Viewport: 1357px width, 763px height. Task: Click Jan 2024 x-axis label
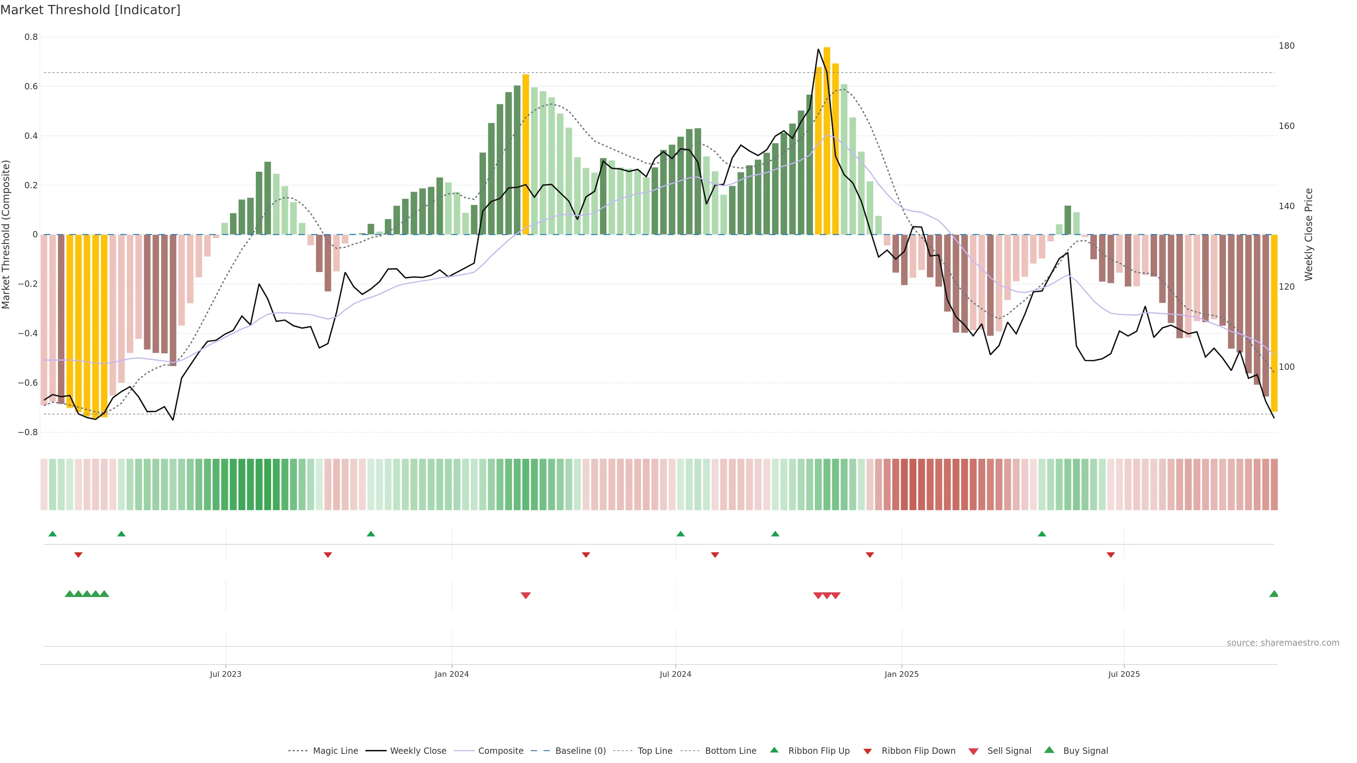click(x=452, y=674)
